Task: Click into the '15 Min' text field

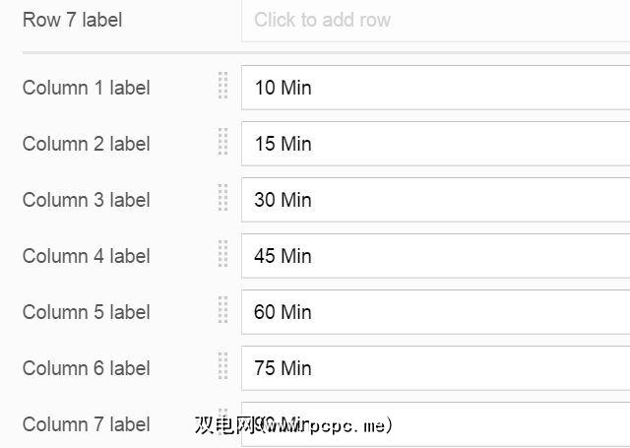Action: coord(435,144)
